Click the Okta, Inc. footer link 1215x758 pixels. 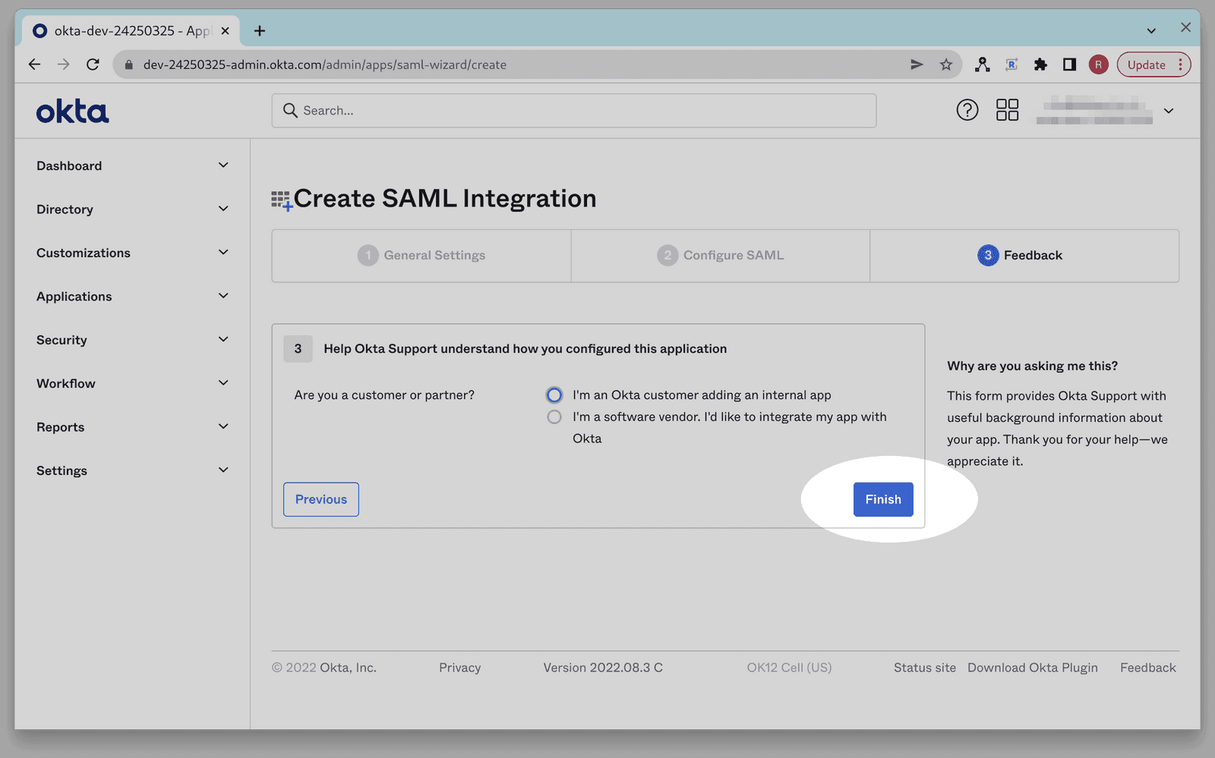point(348,668)
